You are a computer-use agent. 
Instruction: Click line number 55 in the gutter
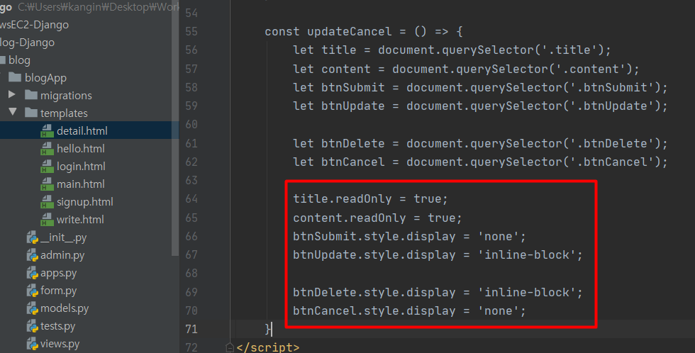pos(191,31)
